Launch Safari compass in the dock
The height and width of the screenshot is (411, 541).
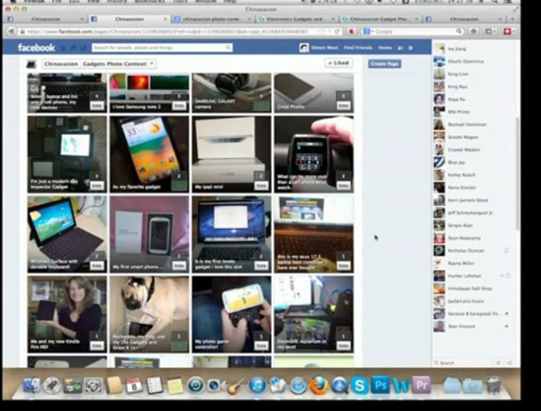click(298, 385)
